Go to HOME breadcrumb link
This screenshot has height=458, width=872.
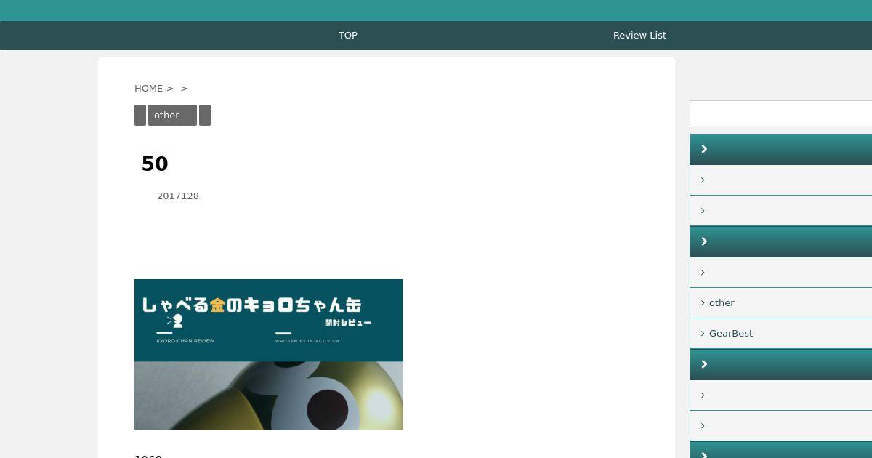[148, 88]
